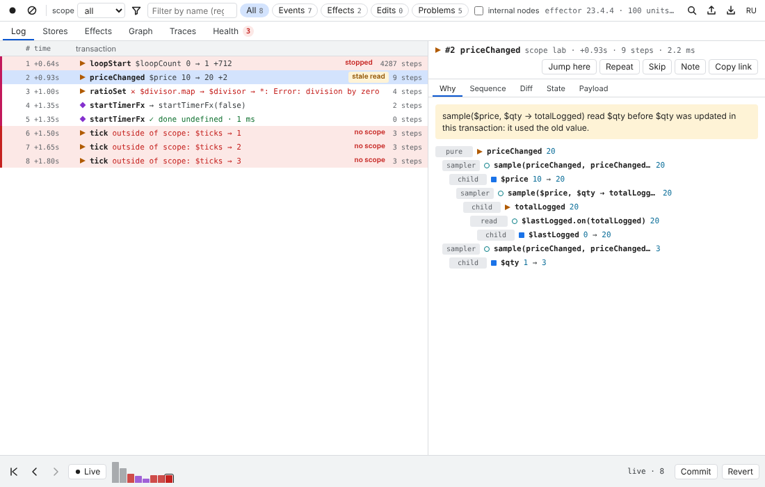Select the All 8 filter pill
Image resolution: width=765 pixels, height=487 pixels.
click(254, 10)
